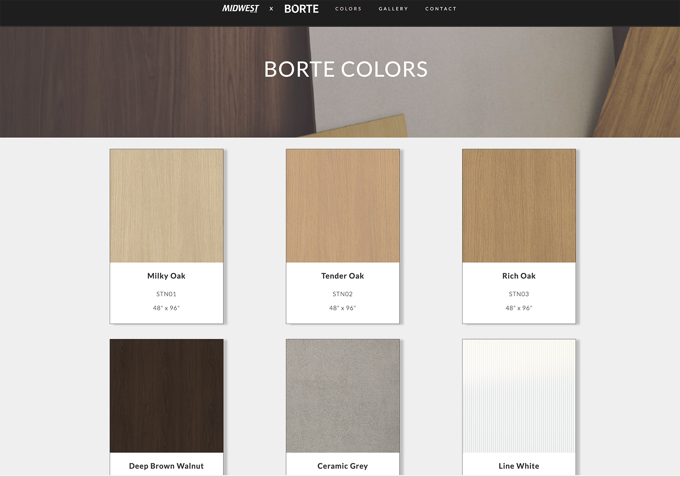Image resolution: width=680 pixels, height=477 pixels.
Task: Click the Ceramic Grey label
Action: [x=343, y=466]
